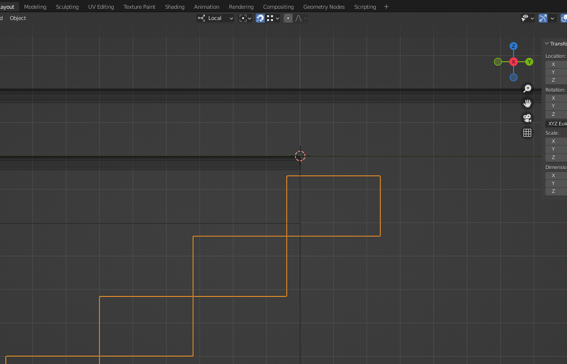Click the Rotation X value field
The image size is (567, 364).
[556, 98]
